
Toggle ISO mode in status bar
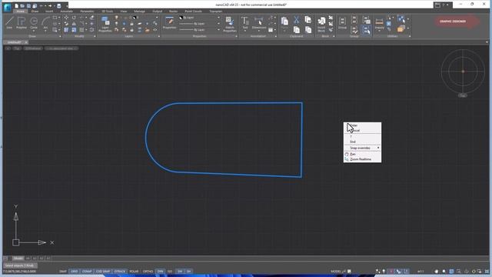170,272
